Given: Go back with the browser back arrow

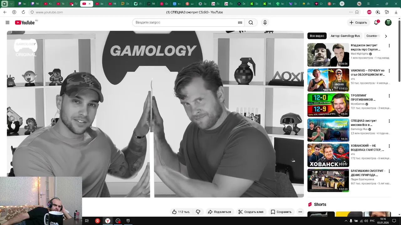Looking at the screenshot, I should 5,12.
